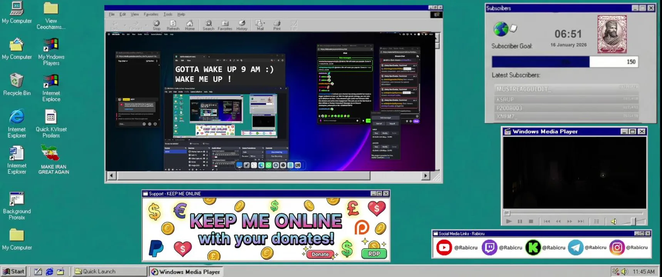Click the Telegram @Rabicru icon
This screenshot has height=277, width=662.
[575, 248]
